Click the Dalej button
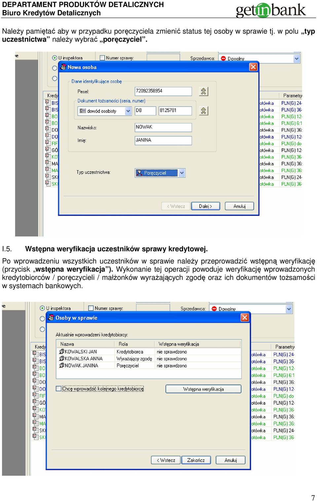 pos(206,206)
